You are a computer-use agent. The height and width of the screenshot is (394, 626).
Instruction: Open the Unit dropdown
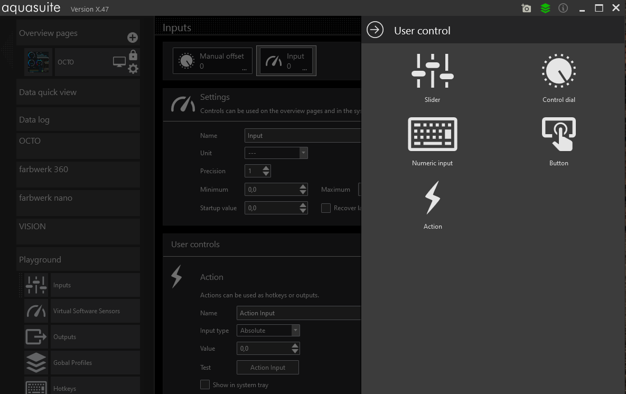tap(276, 153)
